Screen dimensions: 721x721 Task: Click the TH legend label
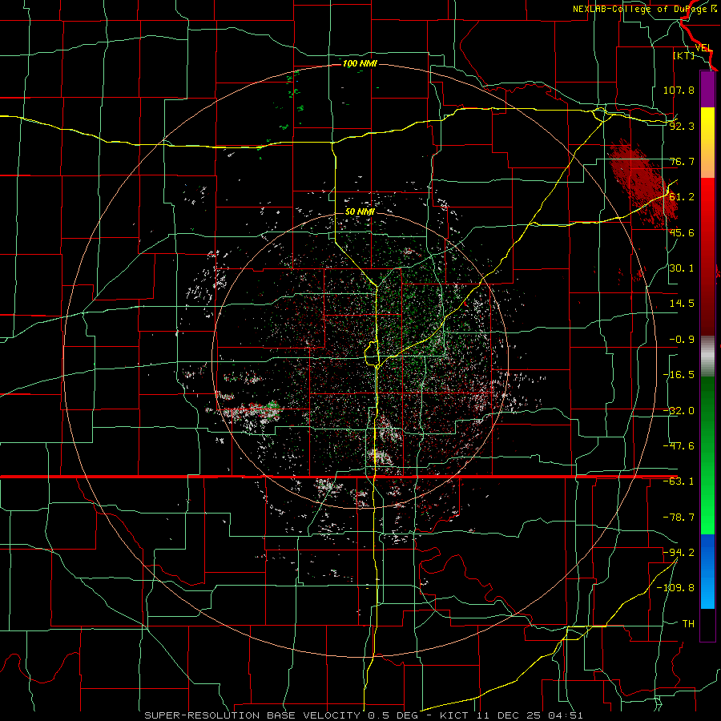tap(688, 623)
